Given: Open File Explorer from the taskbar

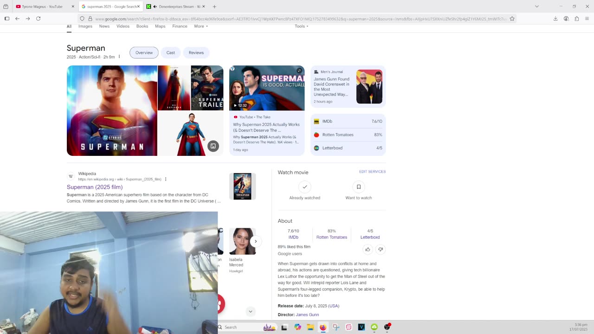Looking at the screenshot, I should click(310, 327).
